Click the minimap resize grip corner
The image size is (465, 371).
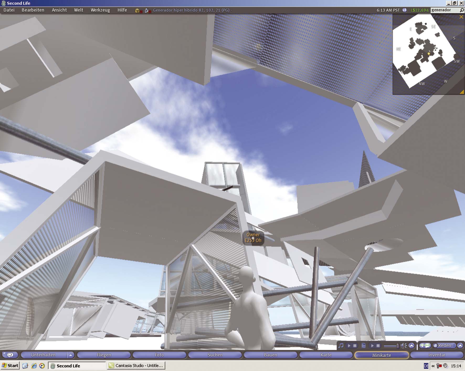(x=462, y=92)
